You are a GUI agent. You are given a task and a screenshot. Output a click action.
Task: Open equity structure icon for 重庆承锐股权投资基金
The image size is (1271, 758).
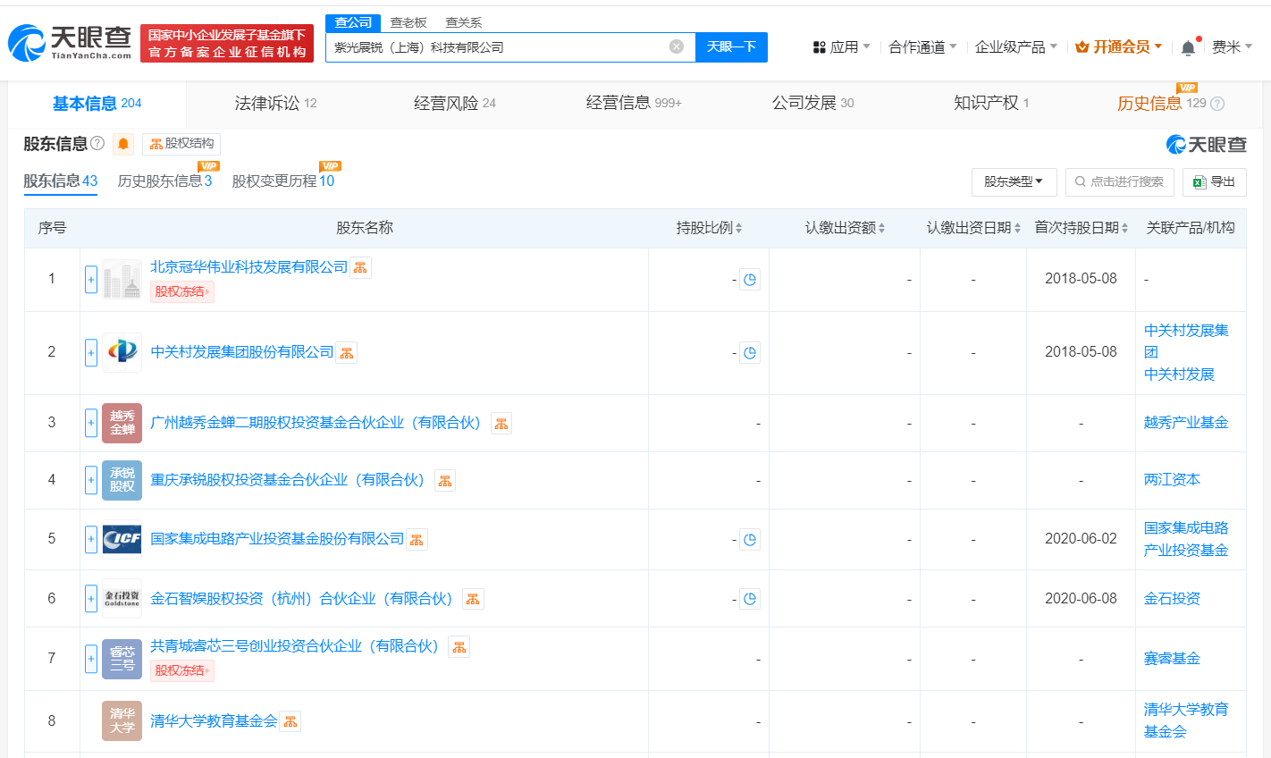pos(444,481)
